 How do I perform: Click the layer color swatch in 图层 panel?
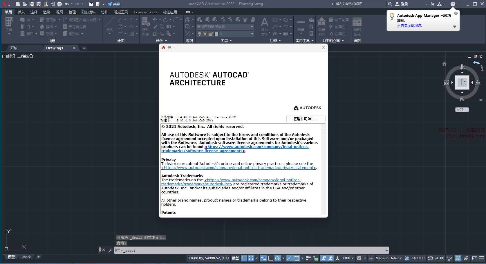pos(216,34)
